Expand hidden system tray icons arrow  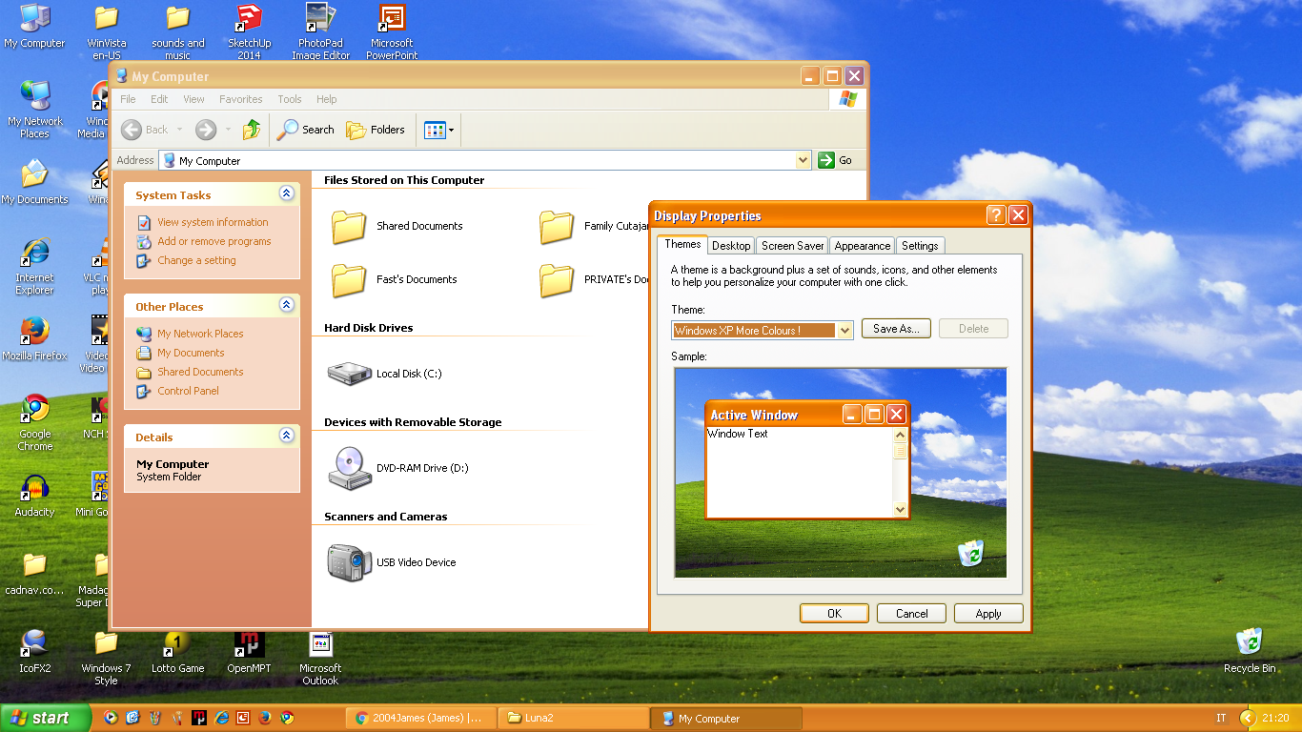[x=1248, y=718]
